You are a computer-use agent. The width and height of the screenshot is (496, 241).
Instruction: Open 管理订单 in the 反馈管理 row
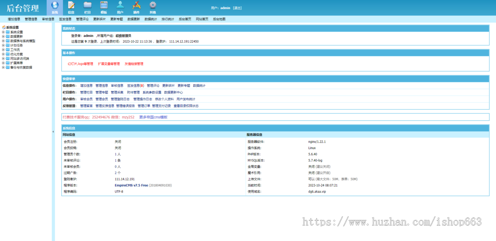coord(144,106)
